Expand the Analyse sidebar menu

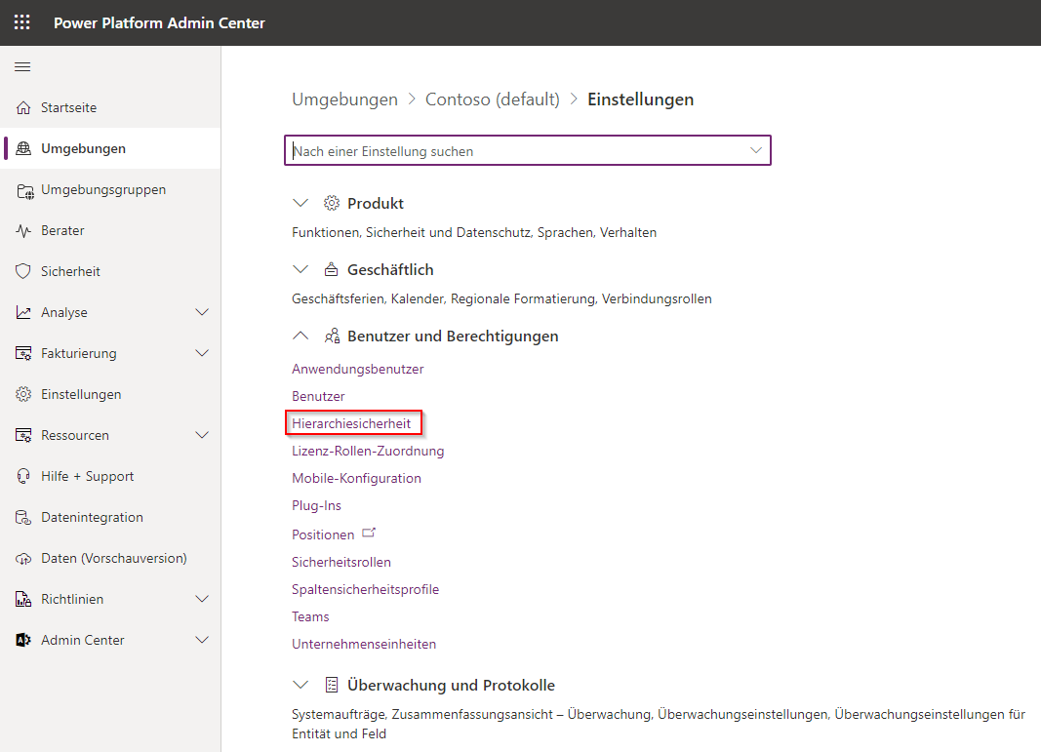coord(202,313)
